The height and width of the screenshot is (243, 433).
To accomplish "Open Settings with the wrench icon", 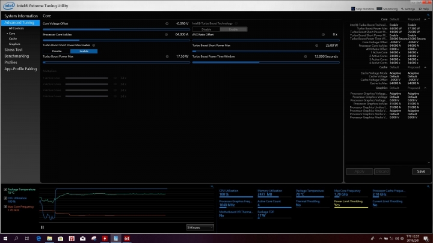I will [x=408, y=9].
